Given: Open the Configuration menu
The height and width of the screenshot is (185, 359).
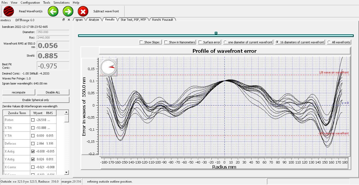Looking at the screenshot, I should tap(30, 3).
